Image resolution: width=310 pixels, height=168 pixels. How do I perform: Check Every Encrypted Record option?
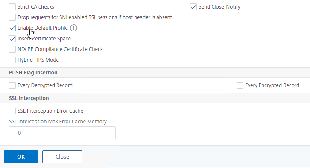coord(240,85)
